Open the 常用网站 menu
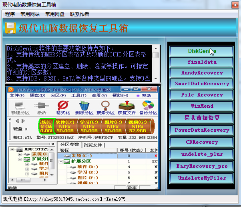241x207 pixels. pos(30,14)
